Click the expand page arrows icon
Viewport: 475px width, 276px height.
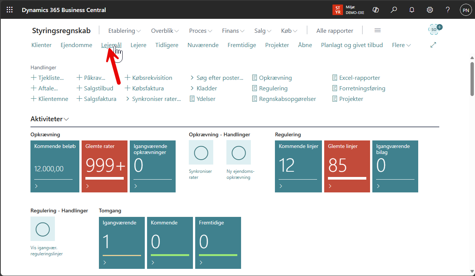433,45
